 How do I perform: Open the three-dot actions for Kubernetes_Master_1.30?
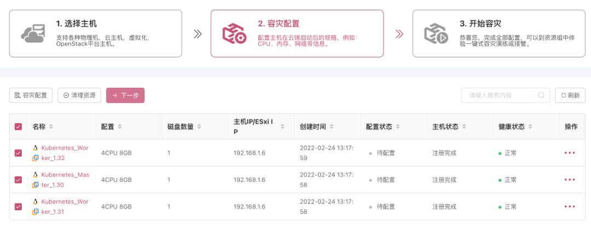(570, 180)
